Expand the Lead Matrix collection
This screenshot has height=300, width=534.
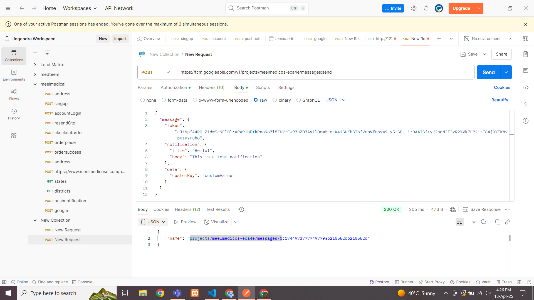tap(35, 65)
